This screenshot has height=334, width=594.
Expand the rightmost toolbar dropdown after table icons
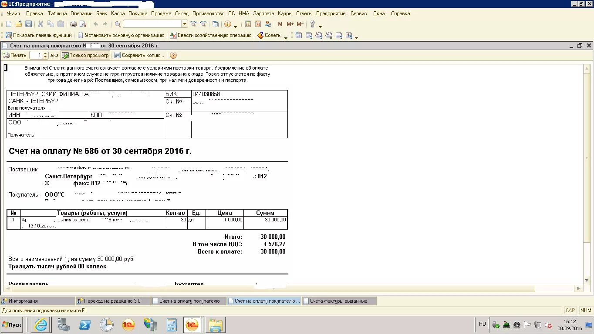356,37
